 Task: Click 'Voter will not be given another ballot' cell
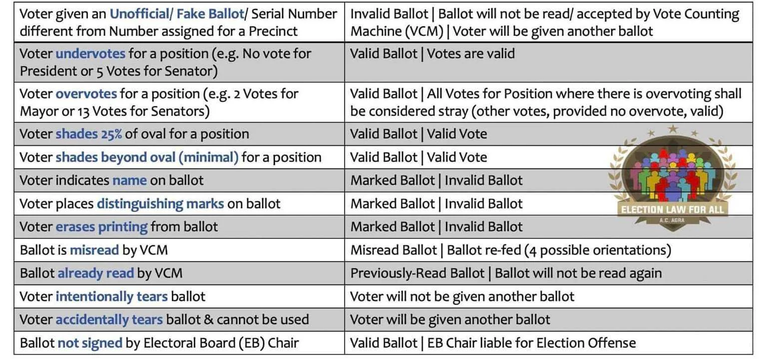(x=548, y=296)
